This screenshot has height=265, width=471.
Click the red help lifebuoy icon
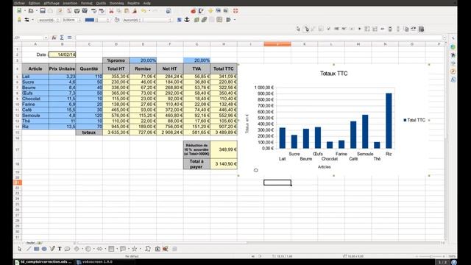pos(235,11)
